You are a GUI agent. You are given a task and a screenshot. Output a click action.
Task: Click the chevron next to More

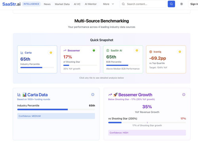pyautogui.click(x=113, y=4)
